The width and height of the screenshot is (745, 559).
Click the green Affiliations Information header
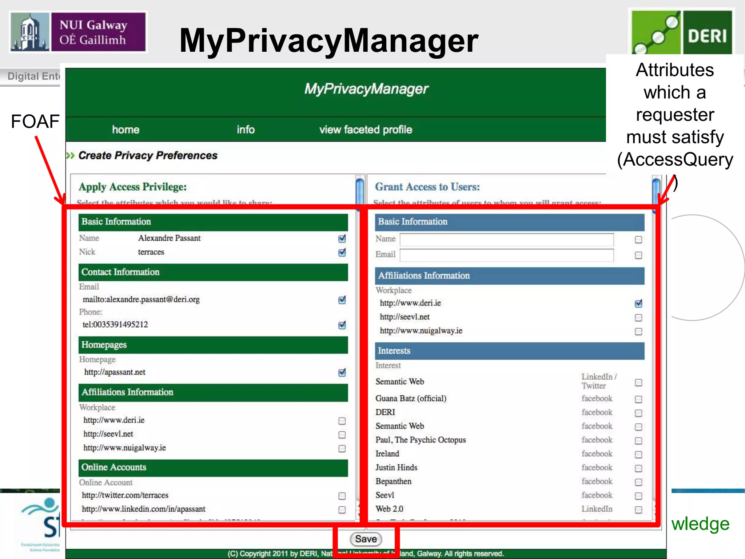[213, 392]
